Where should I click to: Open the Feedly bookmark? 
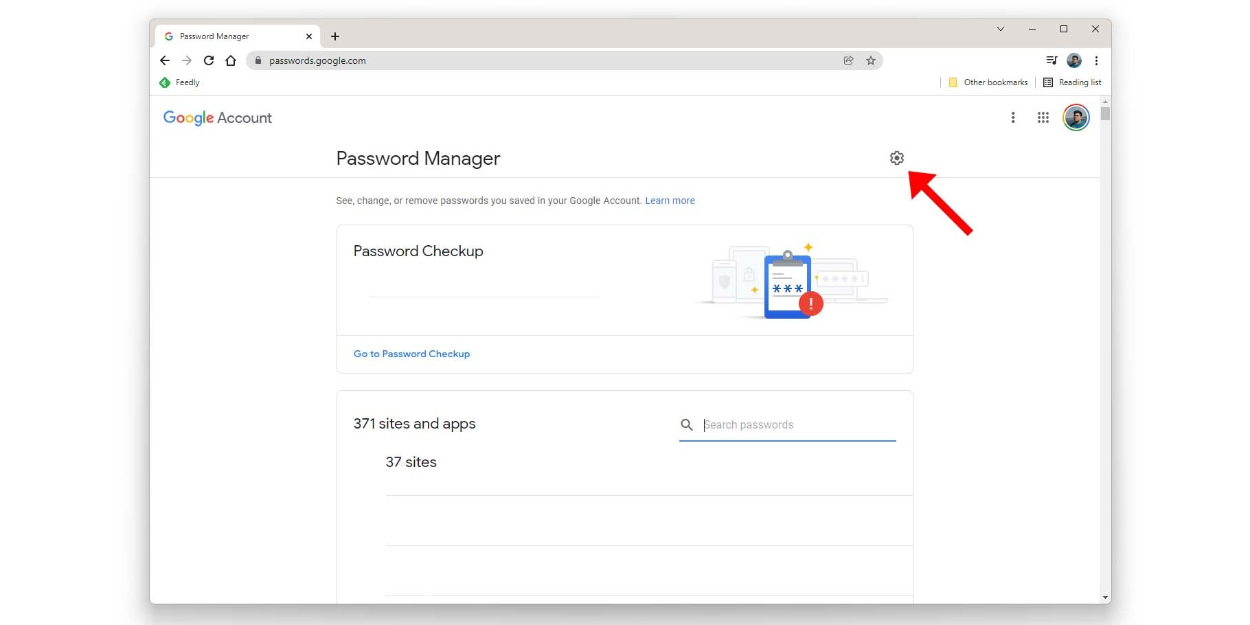(x=179, y=82)
